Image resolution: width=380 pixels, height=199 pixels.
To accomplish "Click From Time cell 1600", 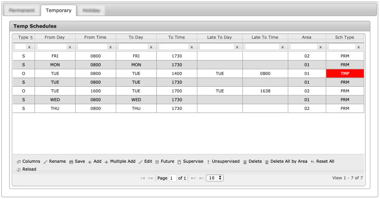I will coord(96,91).
